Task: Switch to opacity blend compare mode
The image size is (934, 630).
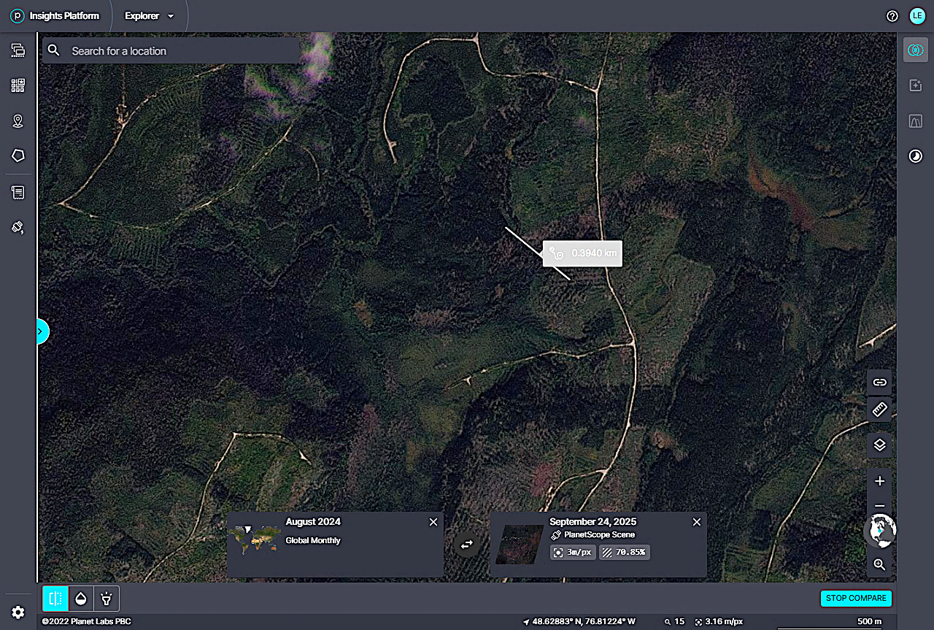Action: click(x=80, y=599)
